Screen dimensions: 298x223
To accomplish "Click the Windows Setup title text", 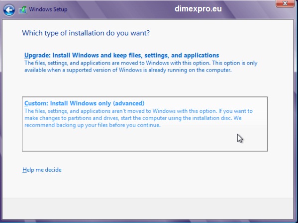I will pos(48,9).
